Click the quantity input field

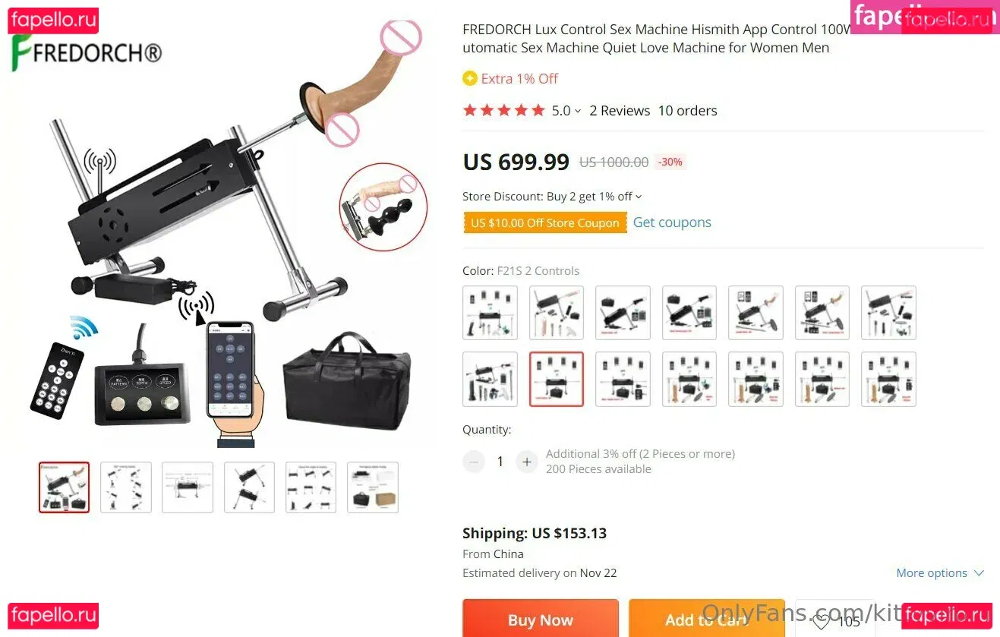click(500, 462)
